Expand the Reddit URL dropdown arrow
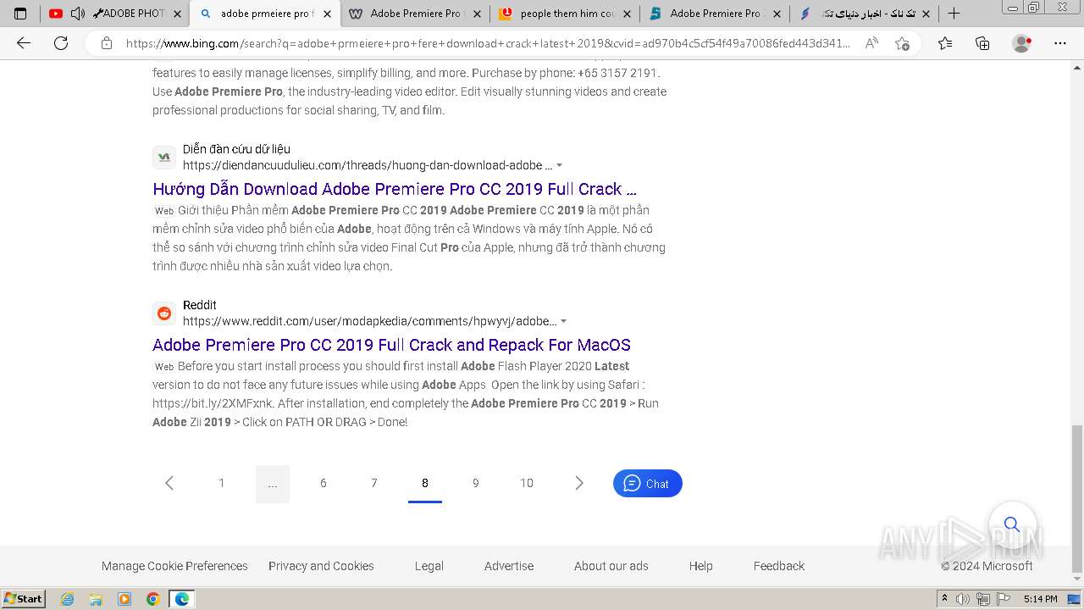1084x610 pixels. click(564, 321)
